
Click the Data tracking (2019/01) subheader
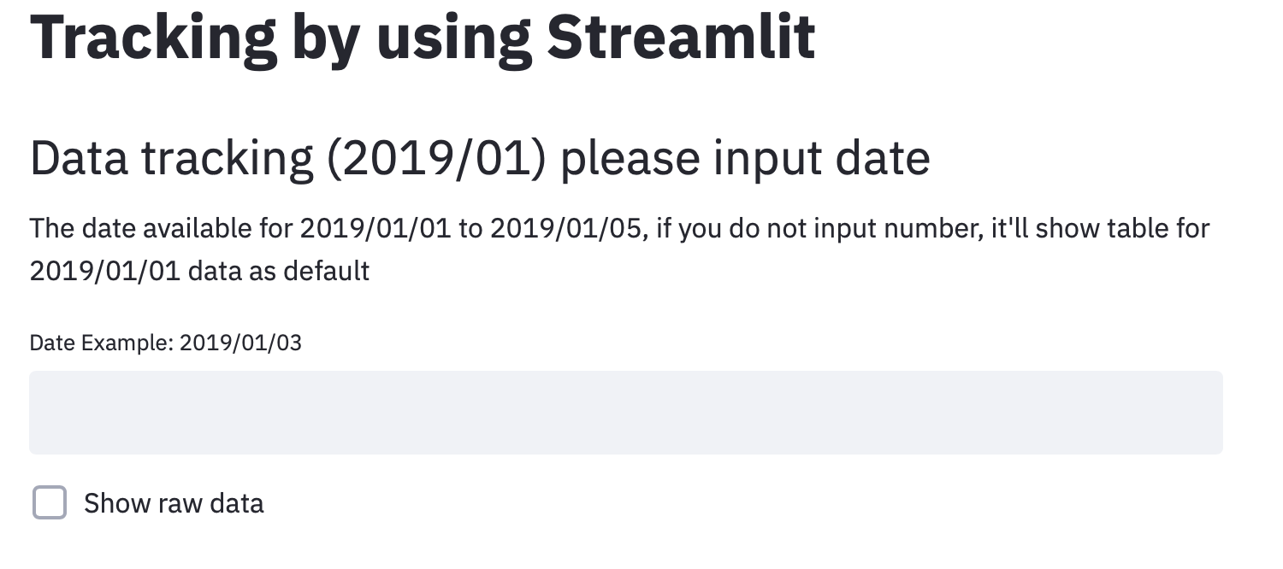(479, 157)
